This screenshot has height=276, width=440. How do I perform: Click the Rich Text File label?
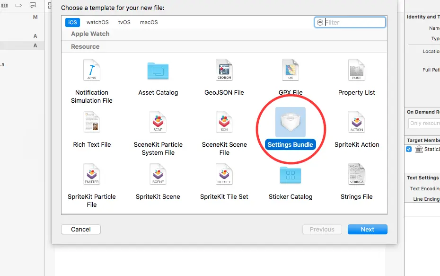click(92, 144)
